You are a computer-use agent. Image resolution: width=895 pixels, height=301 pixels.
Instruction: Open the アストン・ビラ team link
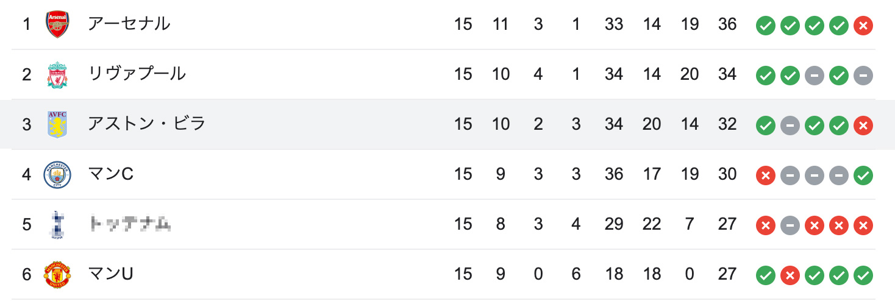pos(146,124)
